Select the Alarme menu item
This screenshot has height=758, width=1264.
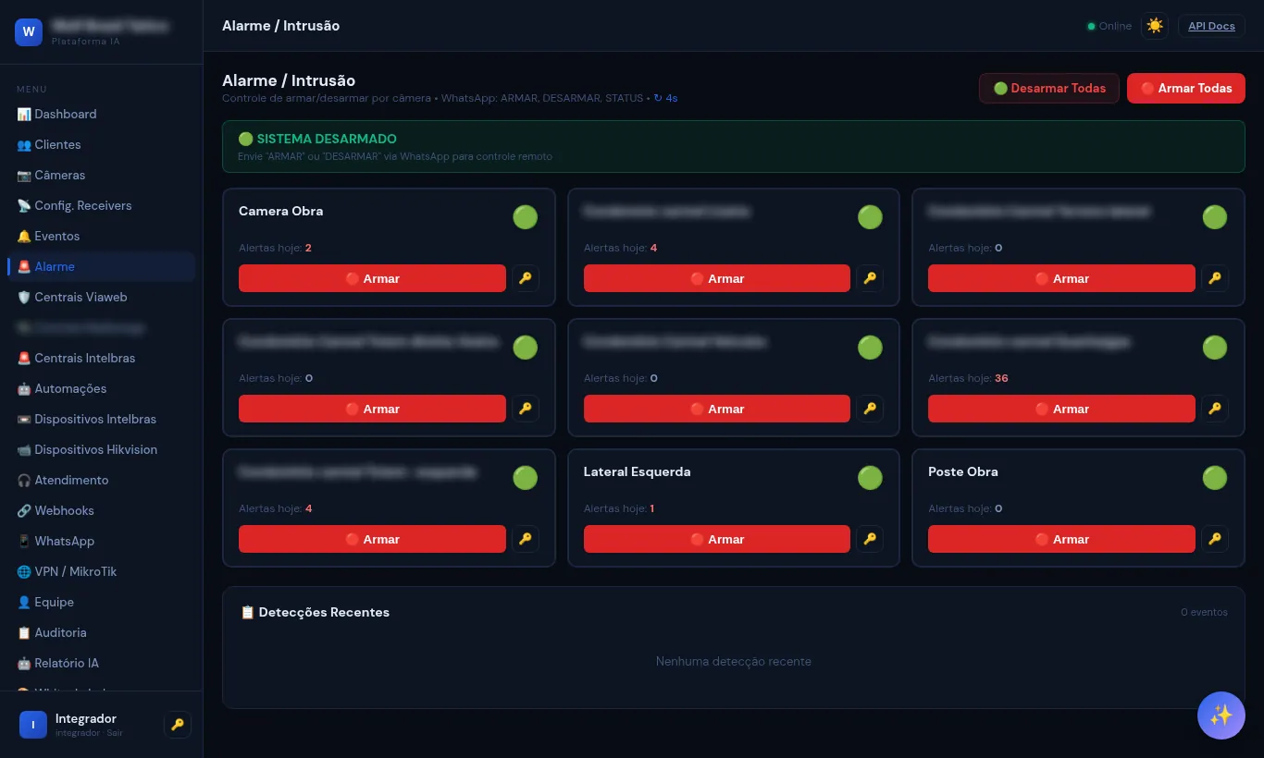[x=101, y=266]
